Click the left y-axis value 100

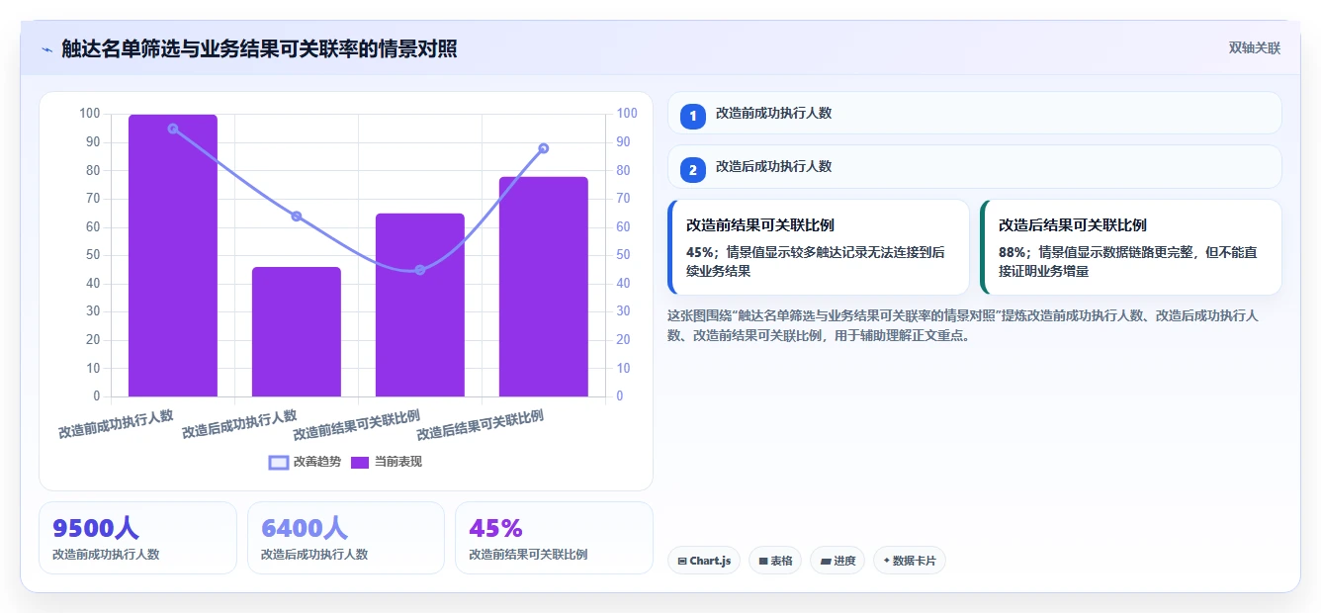click(x=90, y=114)
